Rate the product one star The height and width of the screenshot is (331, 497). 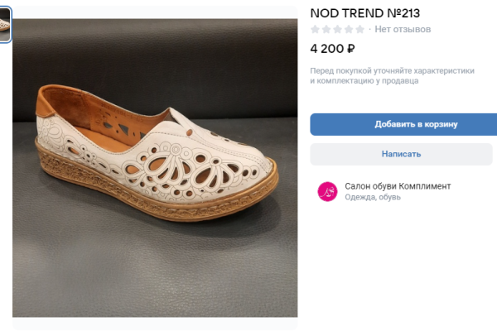[x=315, y=30]
